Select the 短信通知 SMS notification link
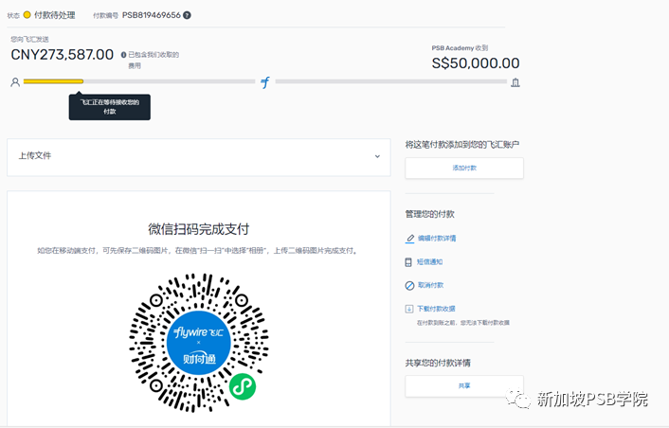The width and height of the screenshot is (669, 428). click(x=429, y=261)
